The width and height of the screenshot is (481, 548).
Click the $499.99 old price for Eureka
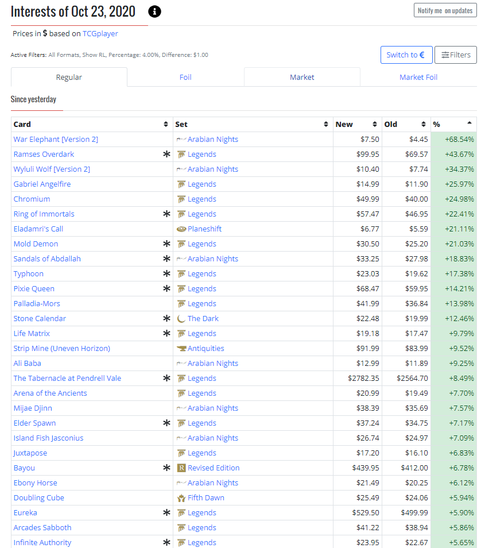point(414,513)
